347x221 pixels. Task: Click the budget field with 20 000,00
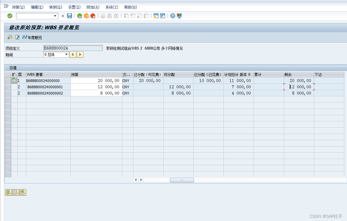[96, 81]
